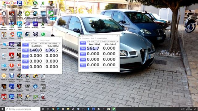Click the Windows Start button

click(x=2, y=109)
